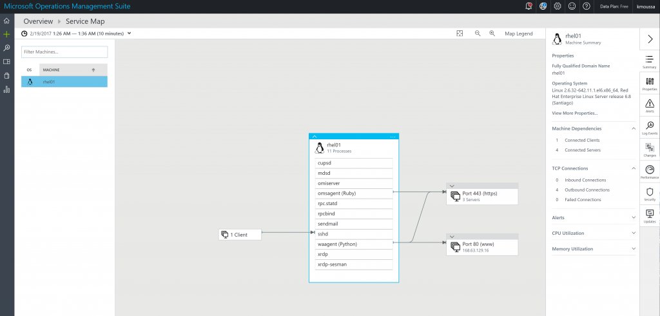Image resolution: width=660 pixels, height=316 pixels.
Task: Select the rpc.statd process
Action: pyautogui.click(x=354, y=204)
